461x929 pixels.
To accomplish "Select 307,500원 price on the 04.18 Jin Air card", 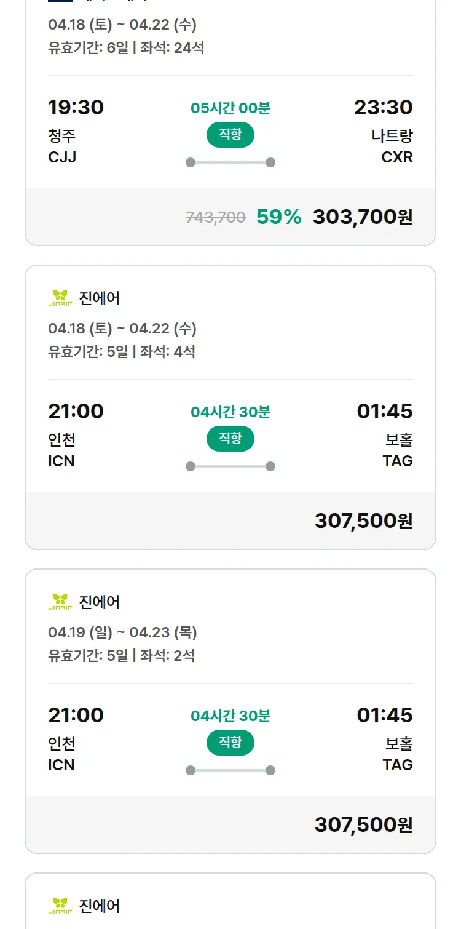I will pos(363,520).
